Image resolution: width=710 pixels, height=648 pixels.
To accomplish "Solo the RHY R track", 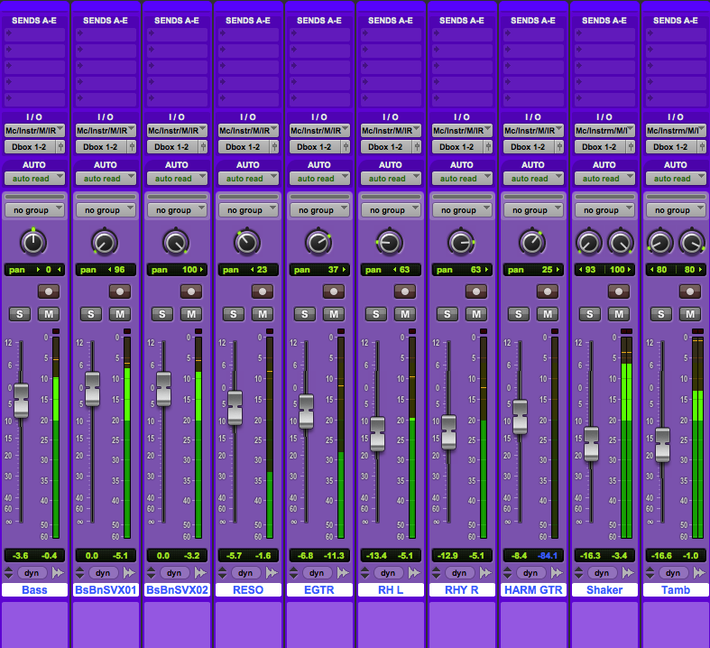I will (x=447, y=314).
